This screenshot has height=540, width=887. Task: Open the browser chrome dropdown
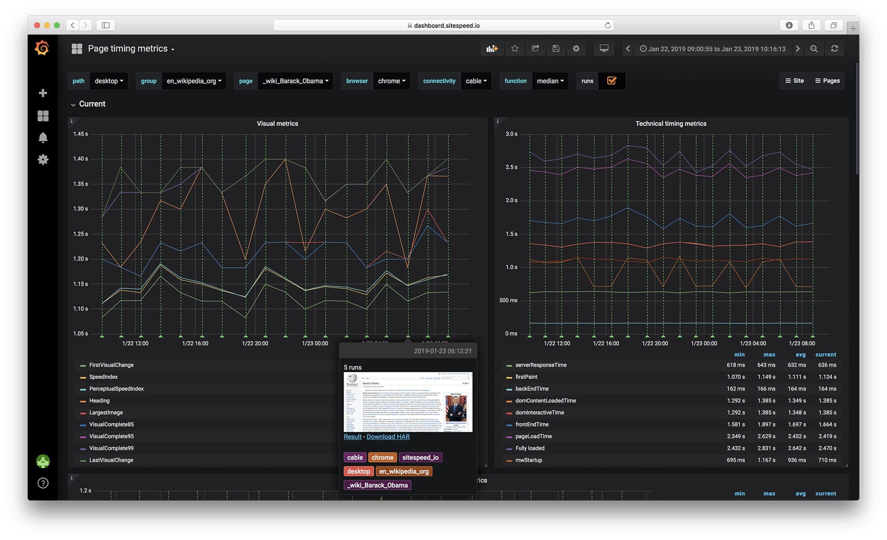point(391,81)
